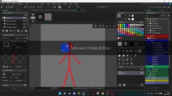Select the Rectangle selection tool
Screen dimensions: 172x96
point(123,59)
